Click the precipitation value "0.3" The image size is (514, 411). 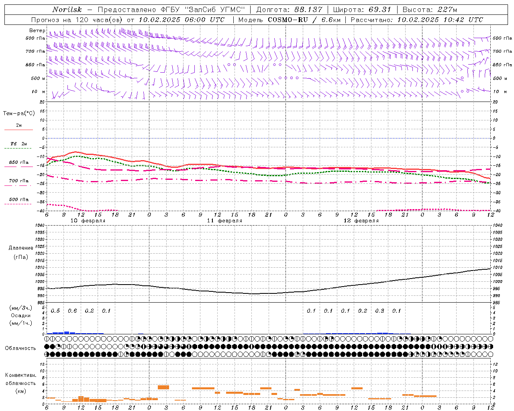[379, 311]
